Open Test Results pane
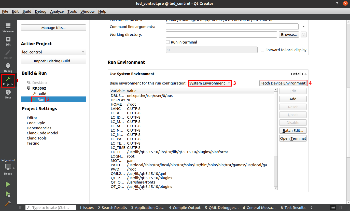 click(x=293, y=208)
